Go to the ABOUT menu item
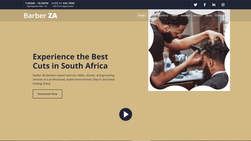Viewport: 251px width, 141px height. [152, 16]
